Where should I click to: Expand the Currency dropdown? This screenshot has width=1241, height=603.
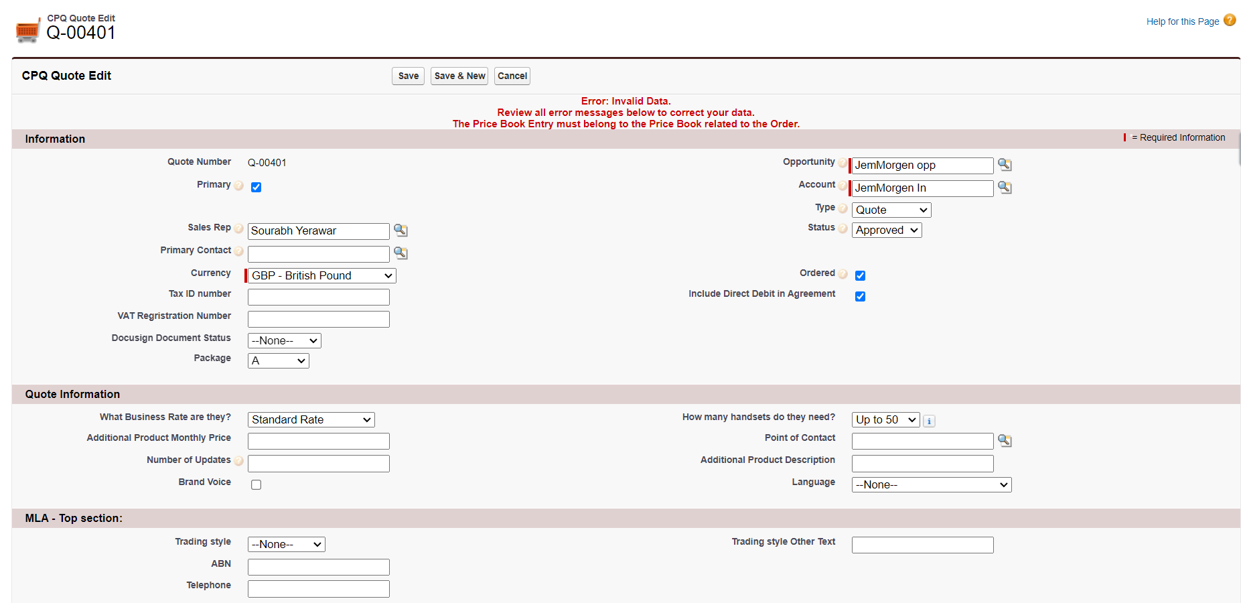tap(322, 275)
